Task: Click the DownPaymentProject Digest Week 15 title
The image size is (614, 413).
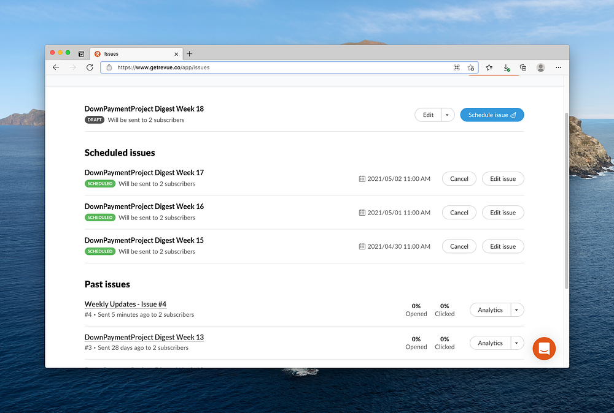Action: pos(144,240)
